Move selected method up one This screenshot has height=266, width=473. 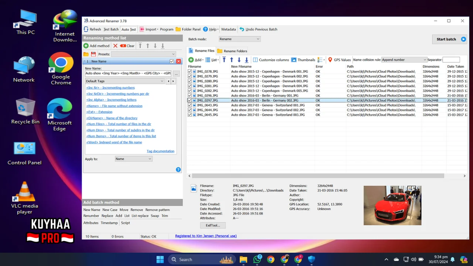point(147,46)
